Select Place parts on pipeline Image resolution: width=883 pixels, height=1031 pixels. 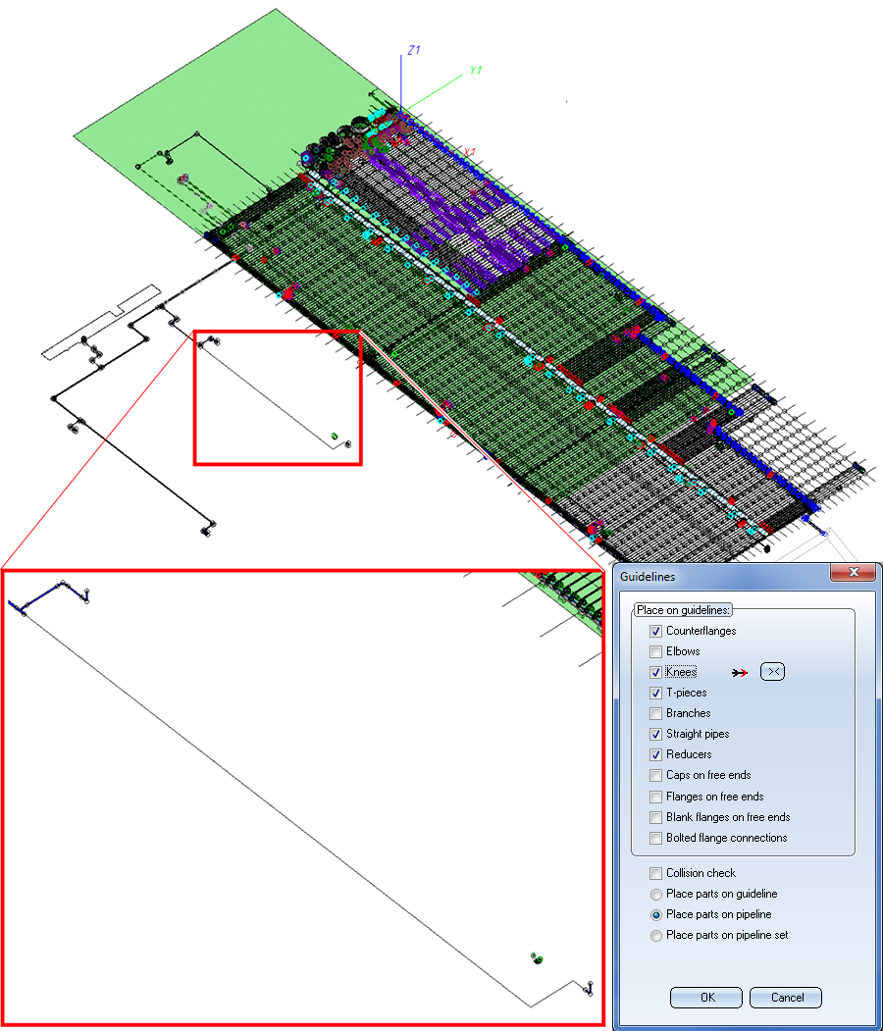point(655,914)
